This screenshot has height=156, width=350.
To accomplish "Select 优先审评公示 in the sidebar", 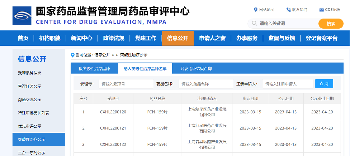I will coord(30,126).
